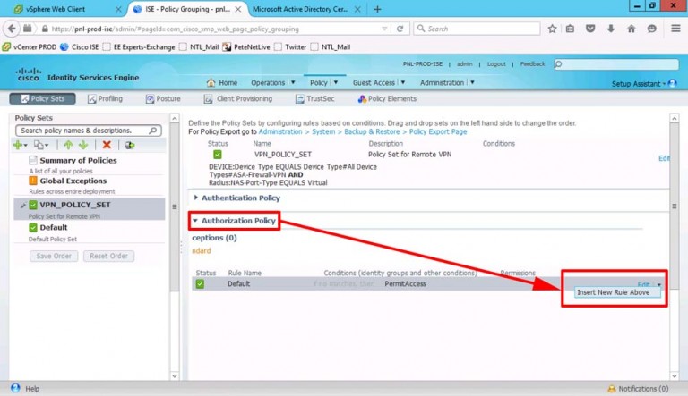
Task: Select Summary of Policies in sidebar
Action: pyautogui.click(x=78, y=160)
